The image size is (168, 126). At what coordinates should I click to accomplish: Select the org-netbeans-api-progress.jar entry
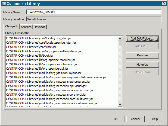(62, 82)
